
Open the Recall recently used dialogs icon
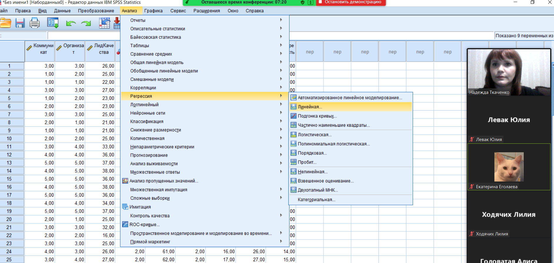(x=53, y=23)
